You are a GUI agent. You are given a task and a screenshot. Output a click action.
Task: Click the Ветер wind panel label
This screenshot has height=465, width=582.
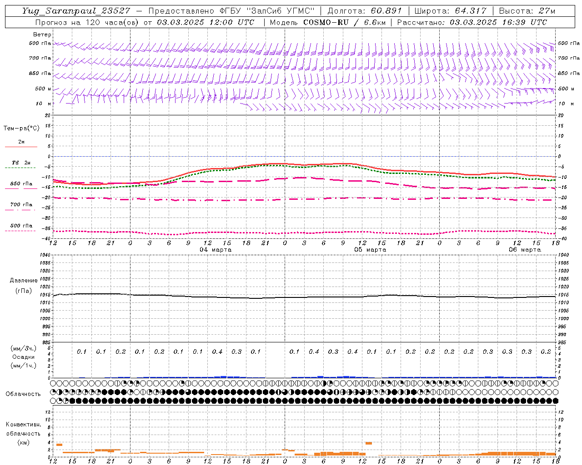42,35
